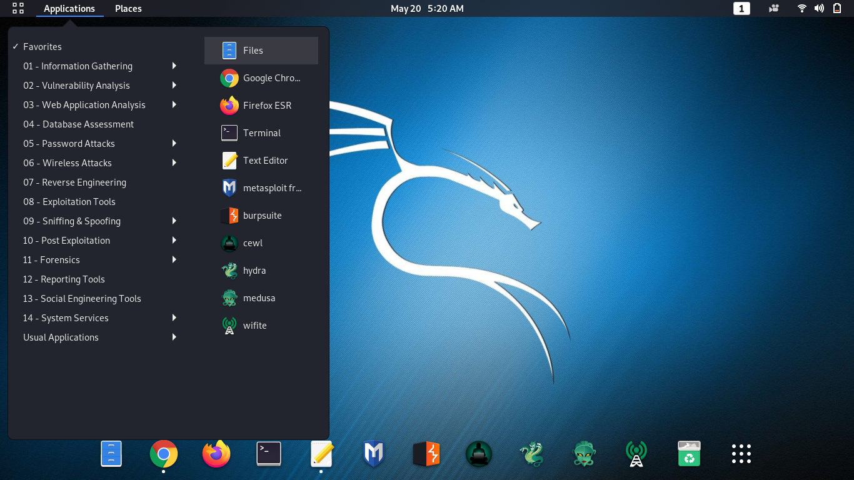
Task: Launch wifite from the favorites menu list
Action: point(261,326)
